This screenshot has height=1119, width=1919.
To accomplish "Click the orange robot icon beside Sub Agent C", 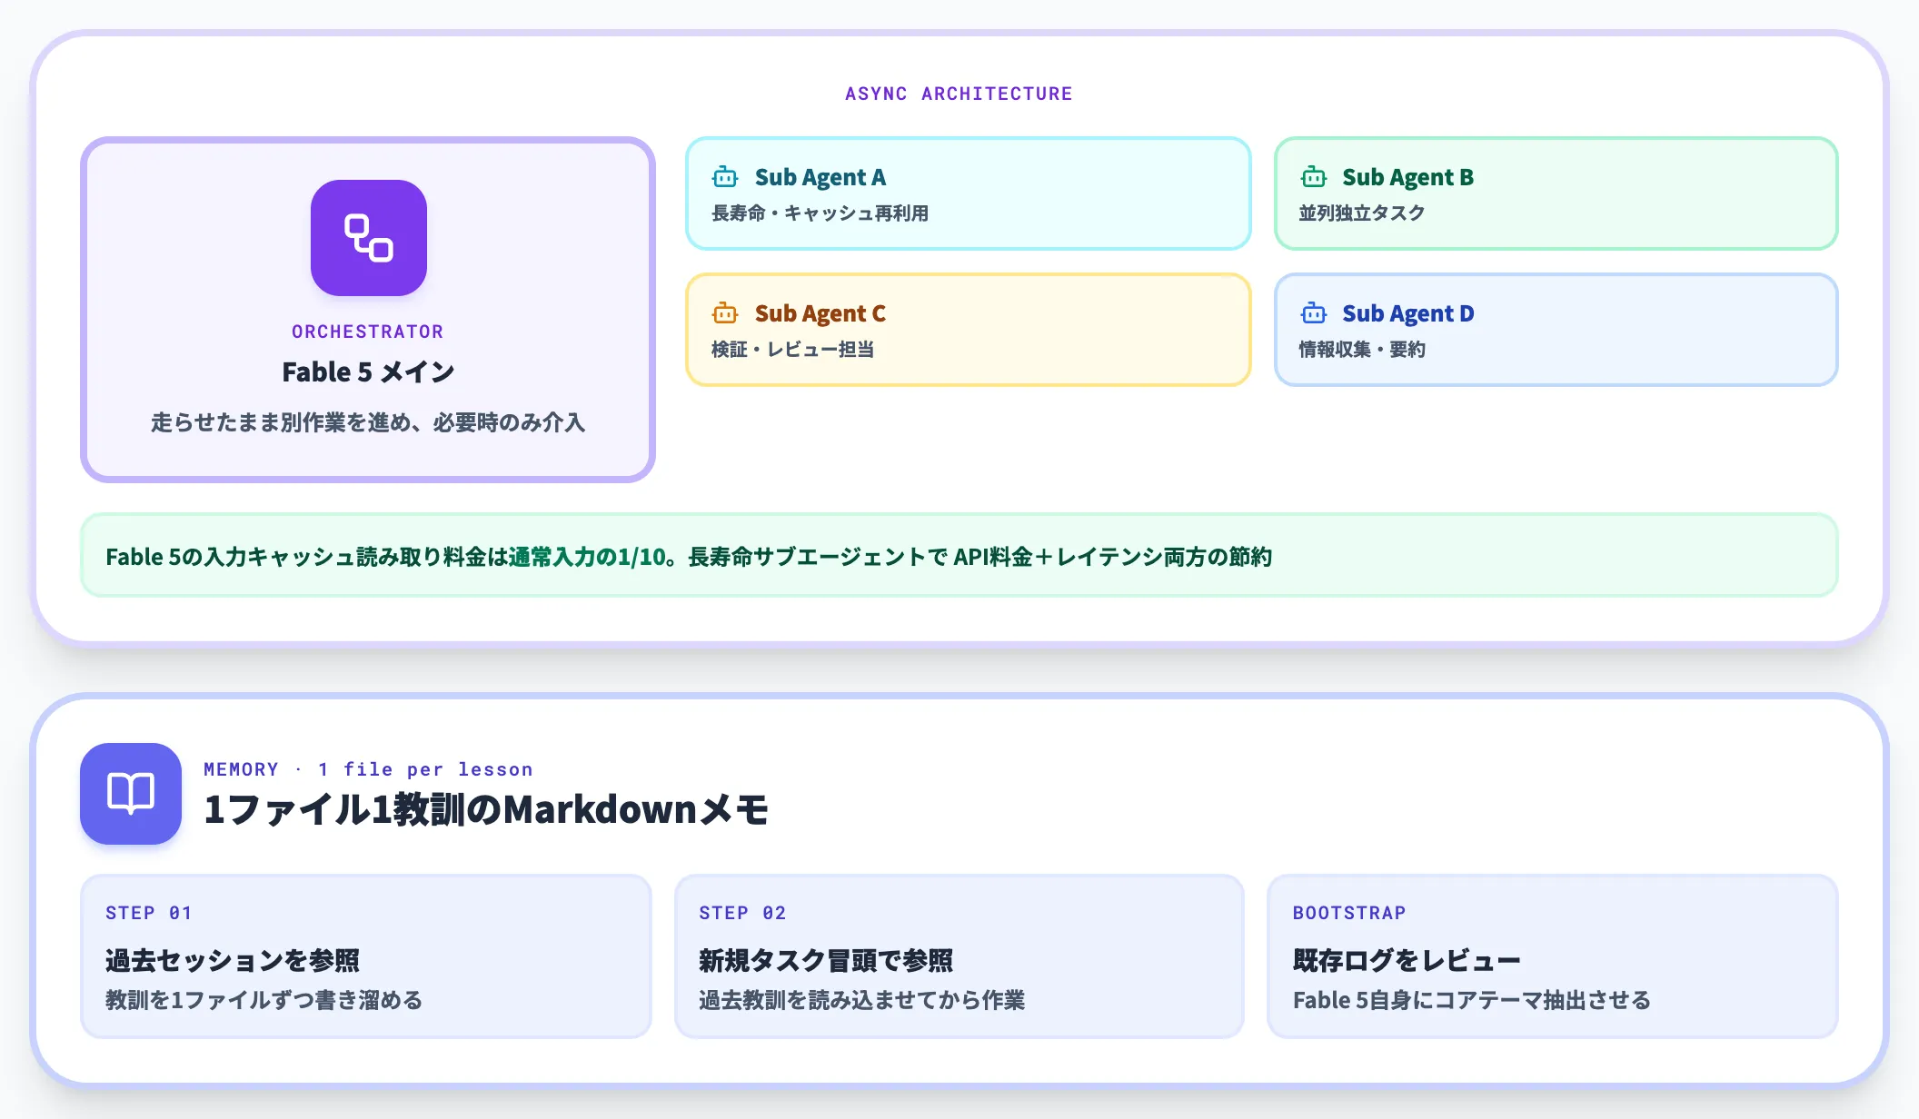I will point(725,312).
